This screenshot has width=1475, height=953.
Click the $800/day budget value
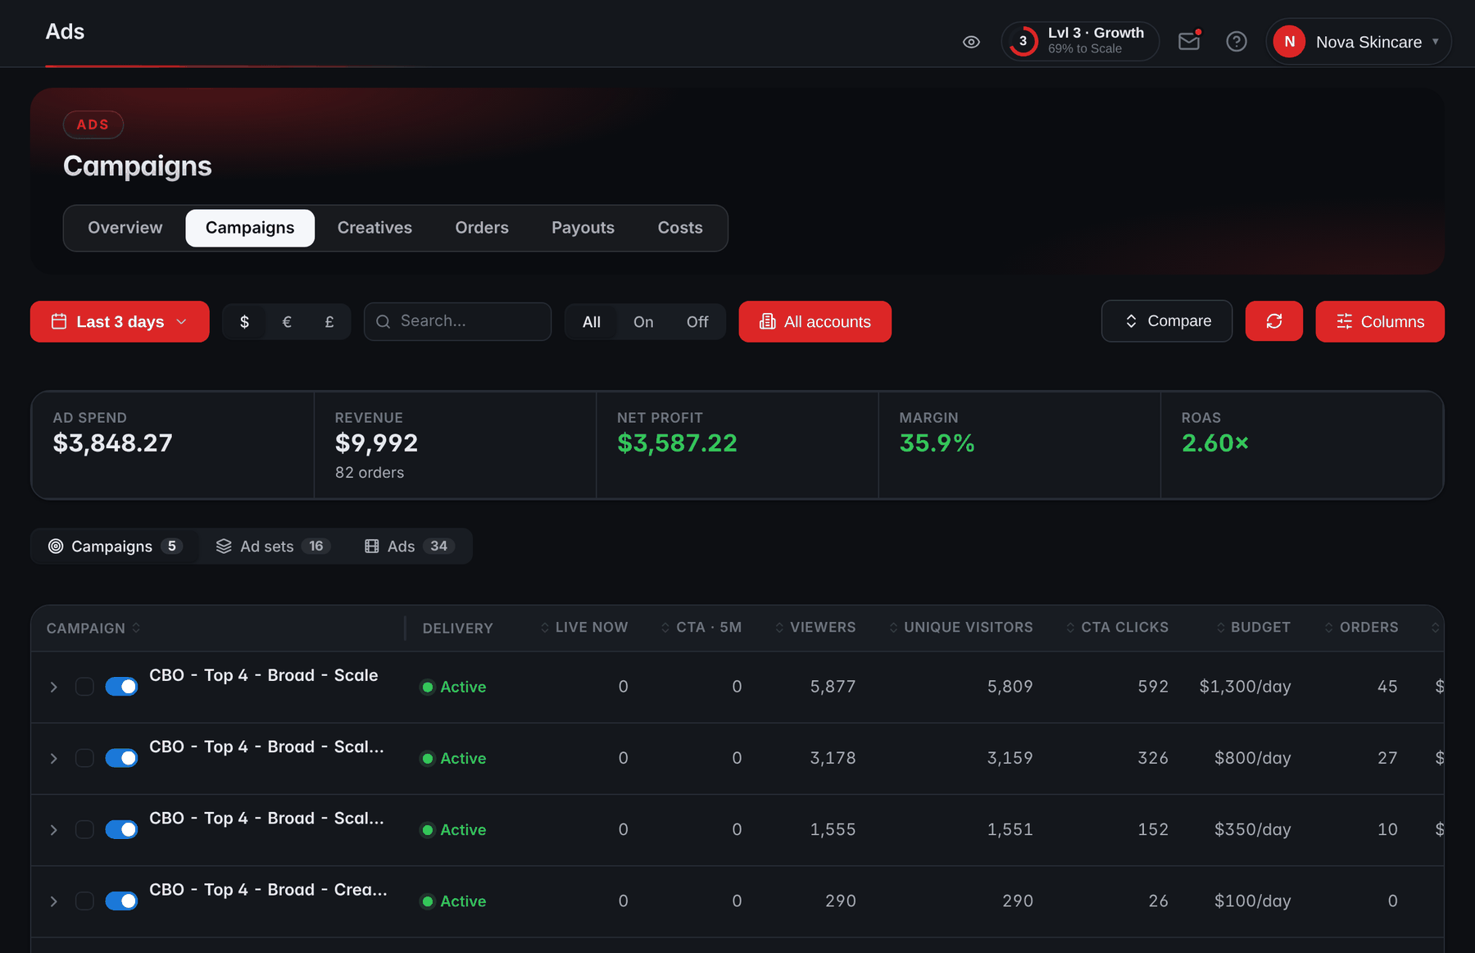point(1252,758)
